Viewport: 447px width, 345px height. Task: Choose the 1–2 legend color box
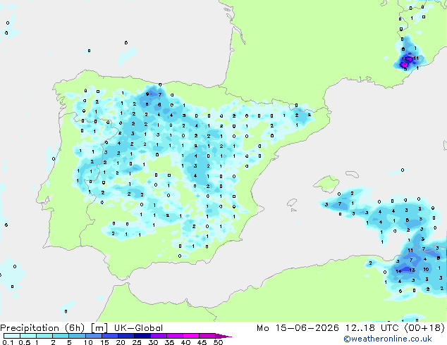coord(44,336)
